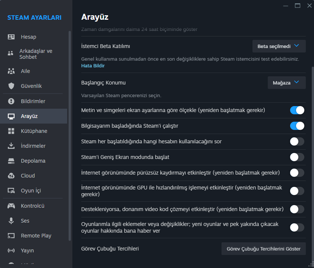Open the Beta seçilmedi dropdown

279,46
